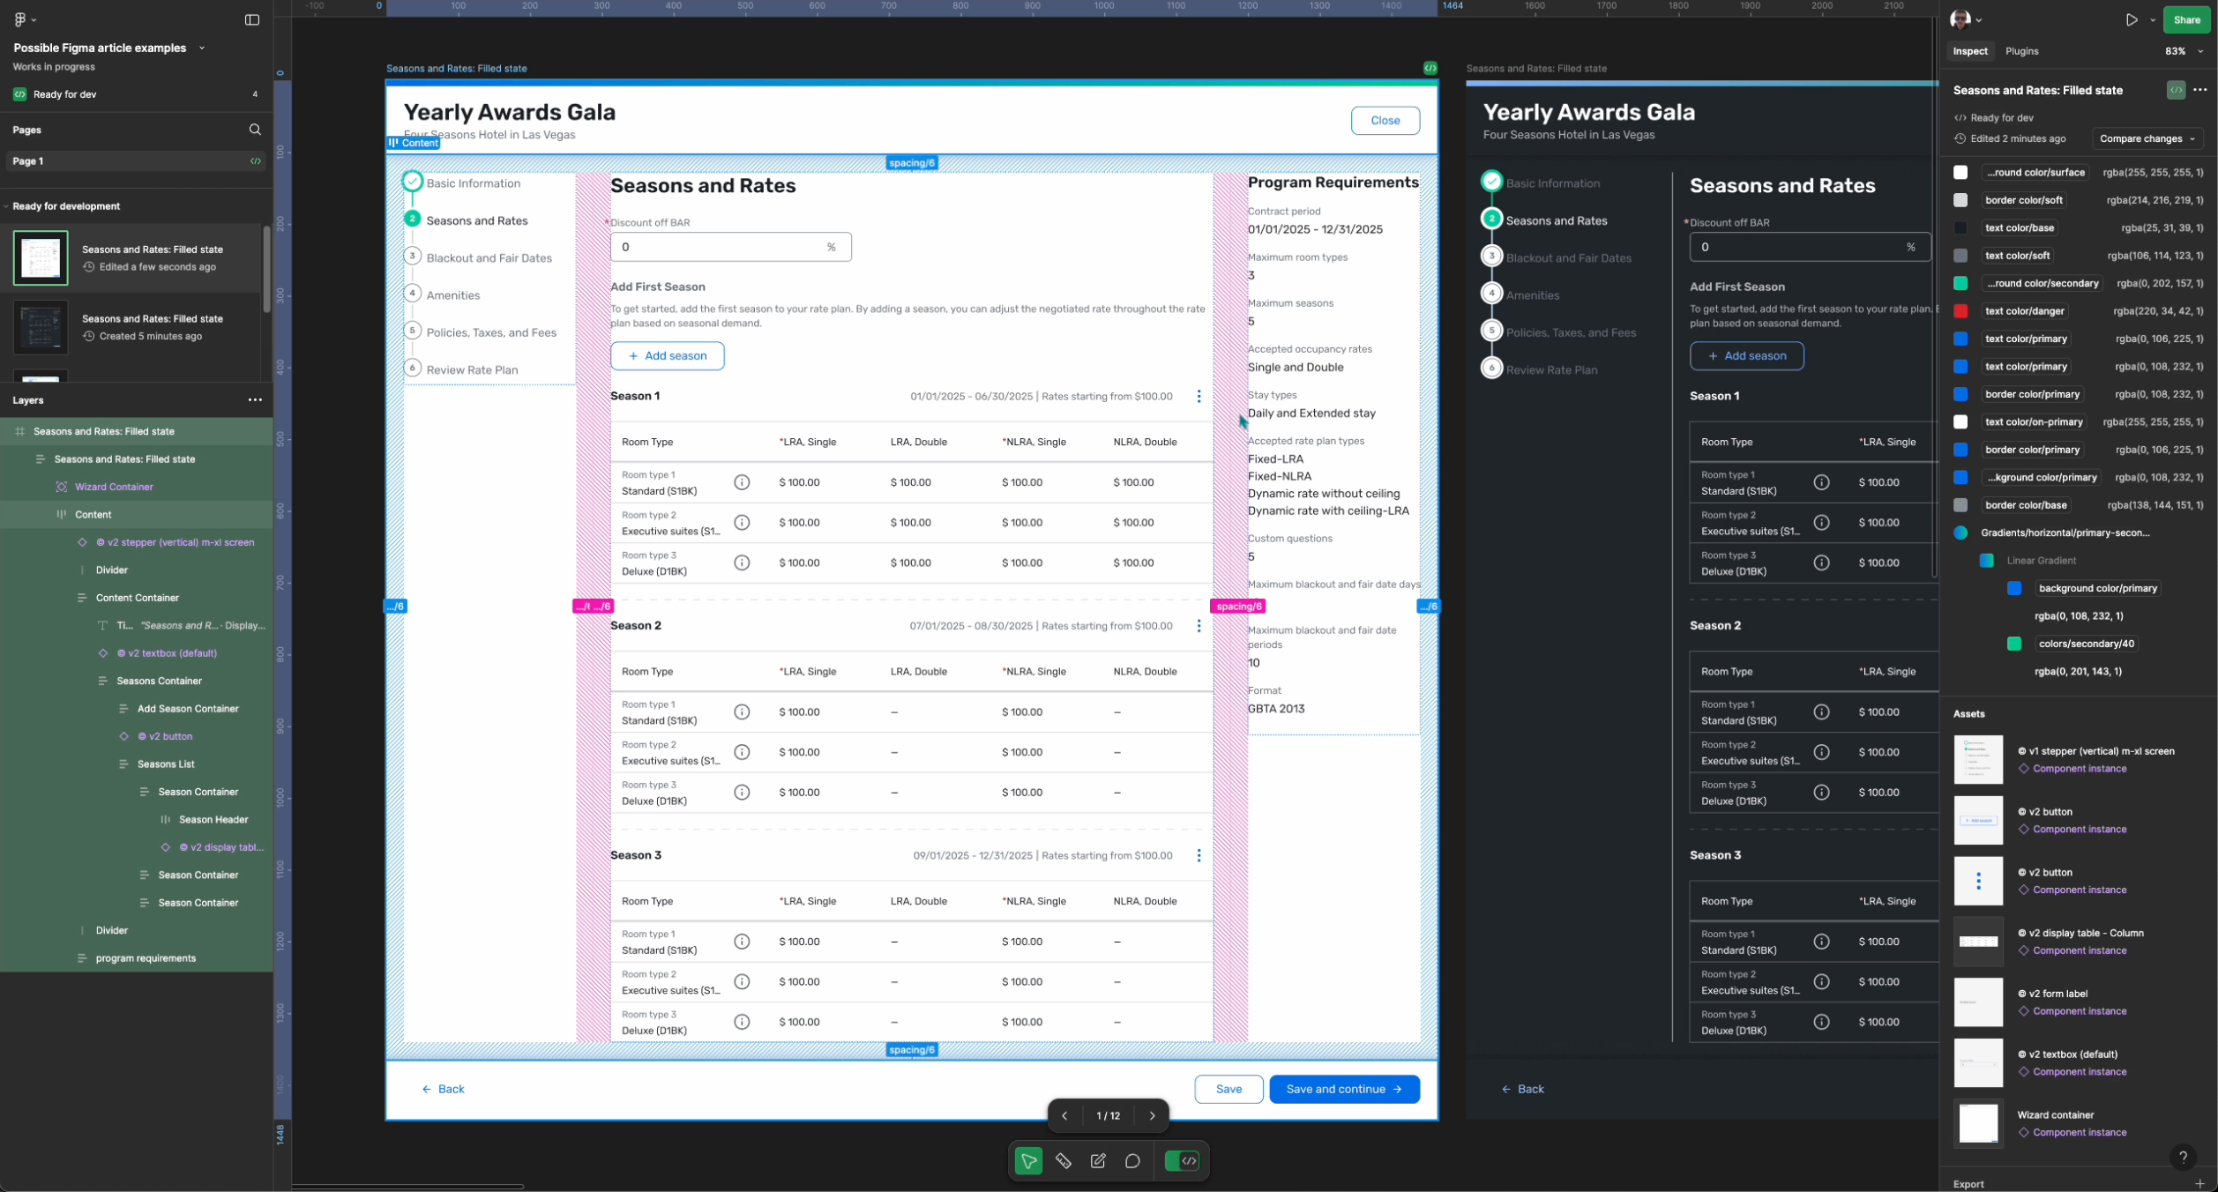
Task: Select the Comment bubble tool
Action: pyautogui.click(x=1132, y=1161)
